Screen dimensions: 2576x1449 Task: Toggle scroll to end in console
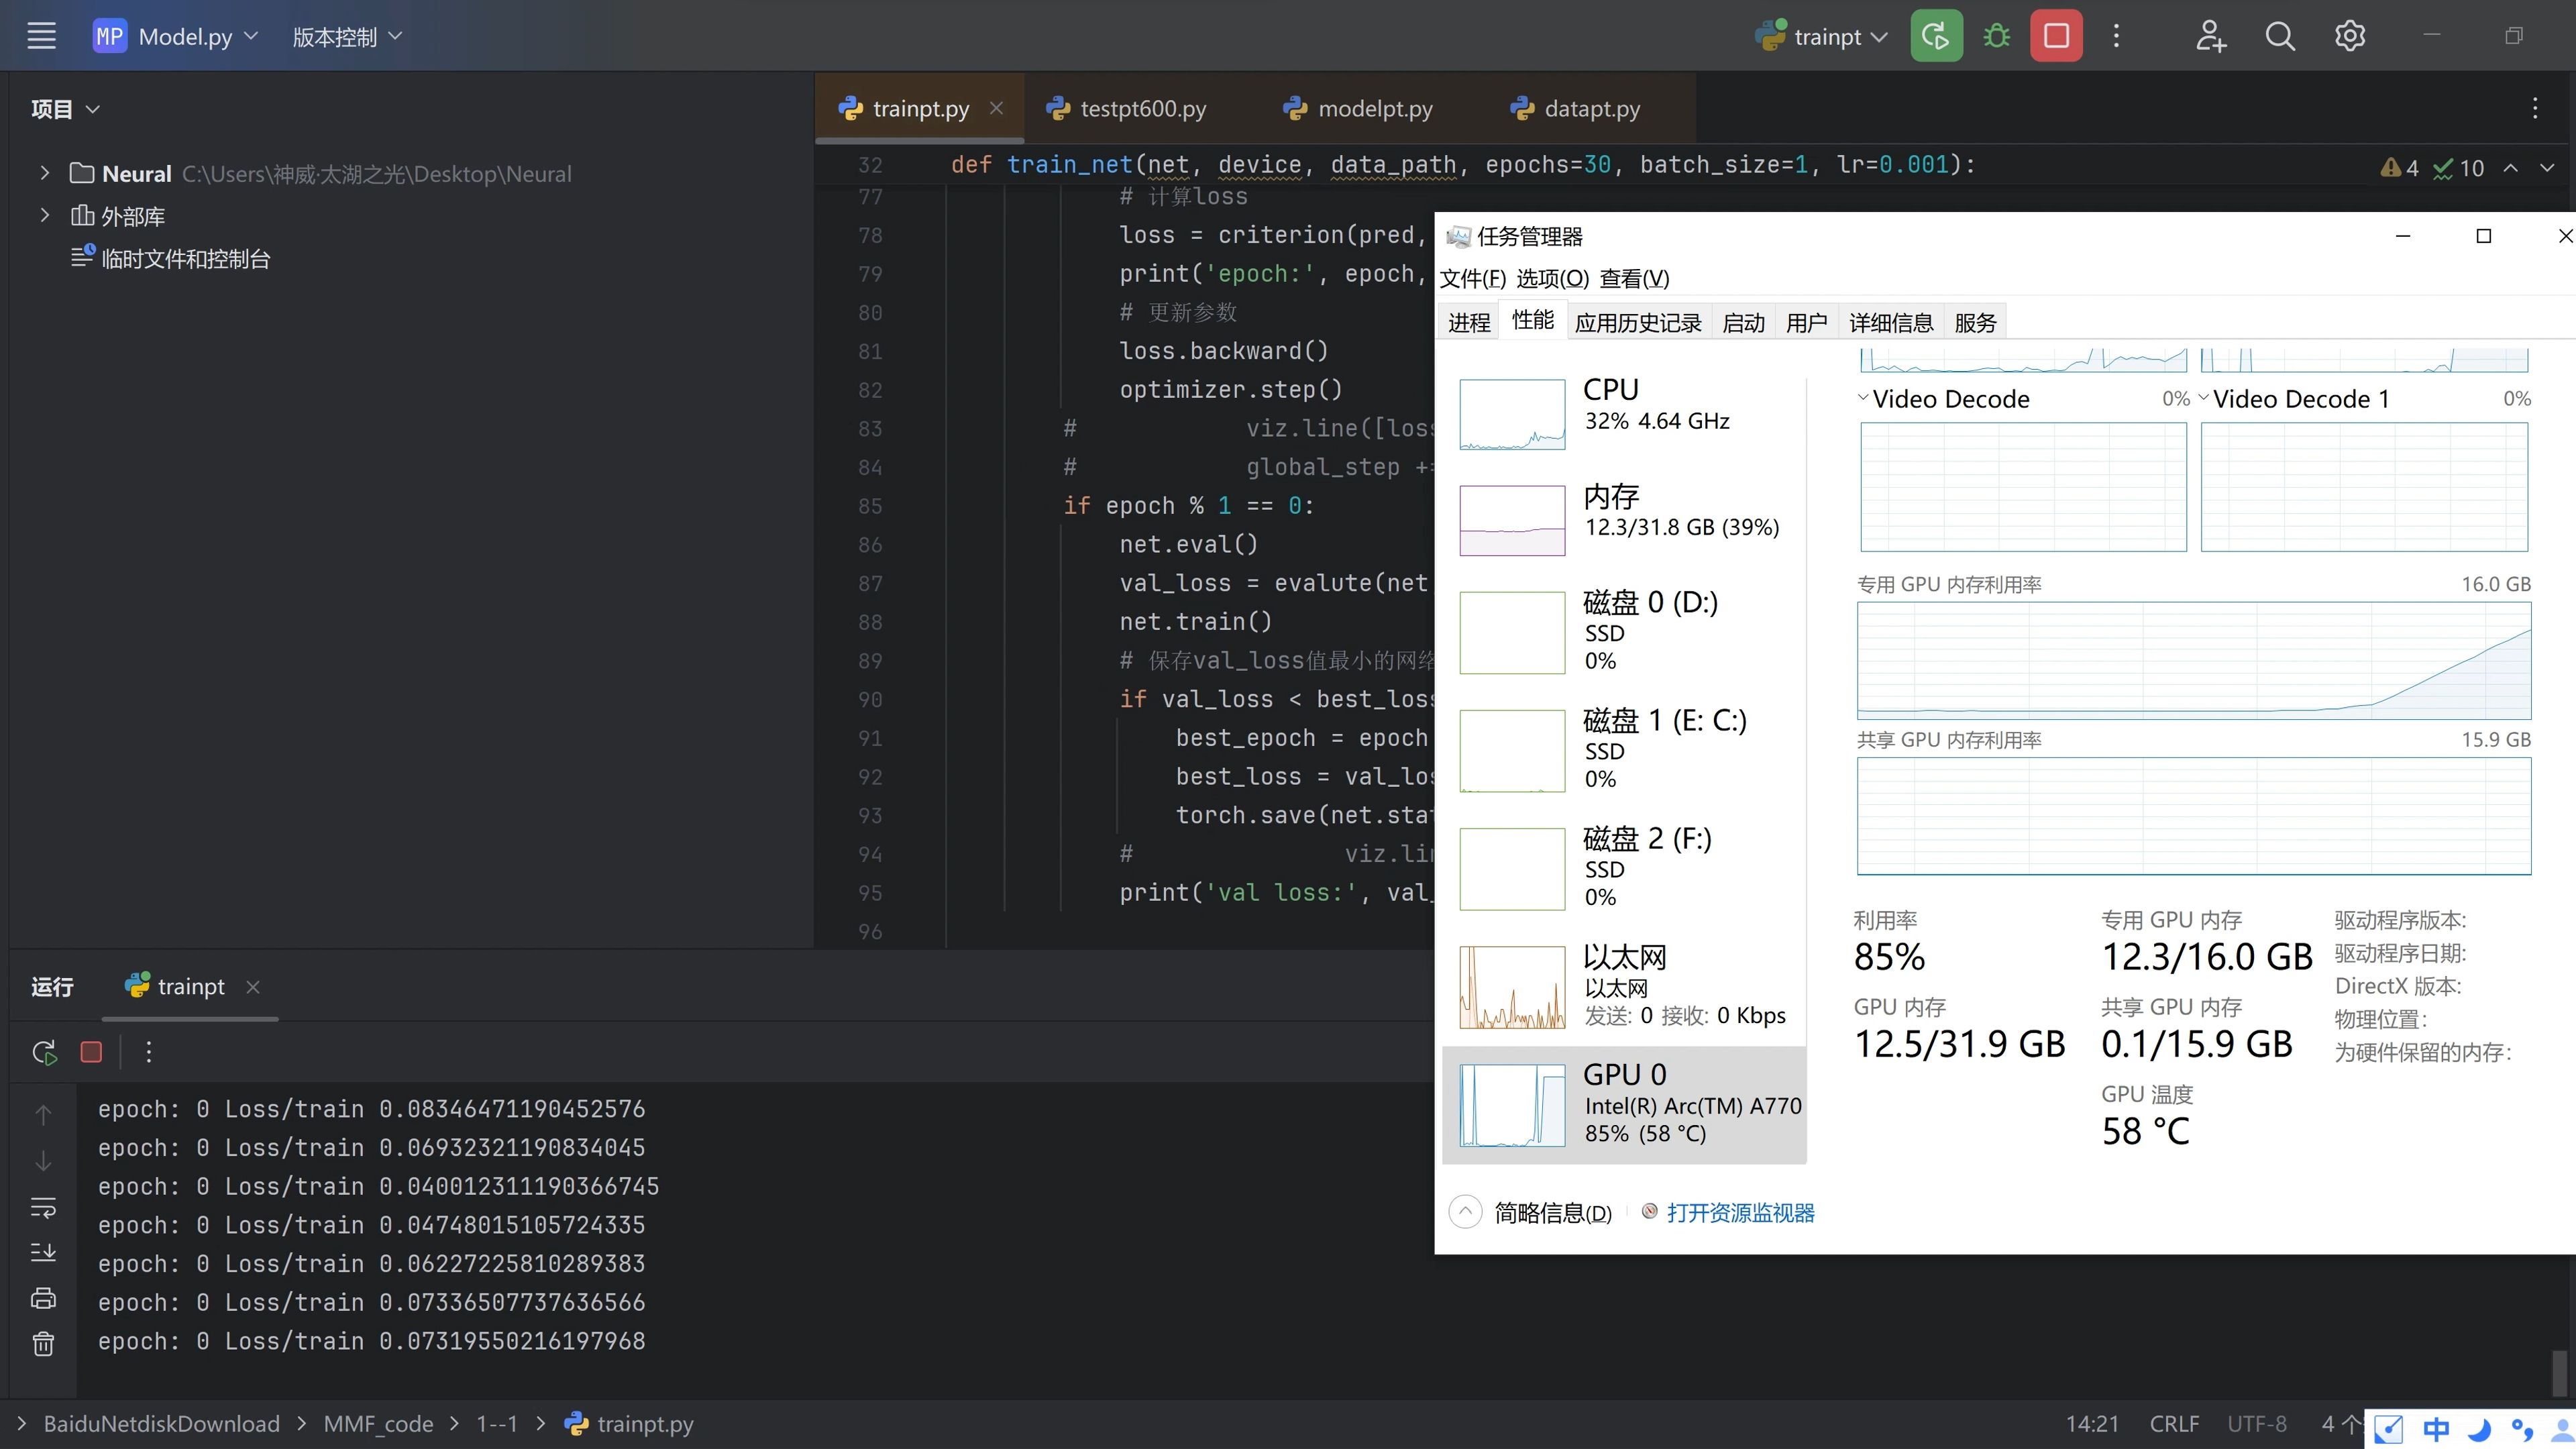coord(43,1252)
